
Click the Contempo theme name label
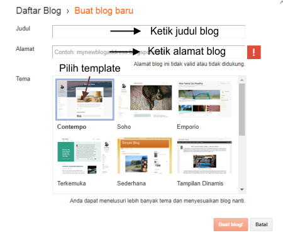(72, 127)
